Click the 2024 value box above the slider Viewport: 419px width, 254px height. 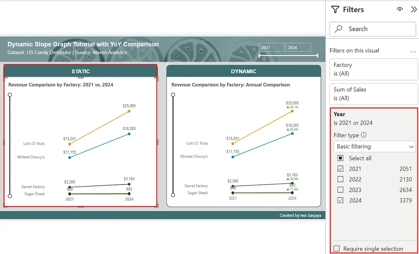[298, 47]
